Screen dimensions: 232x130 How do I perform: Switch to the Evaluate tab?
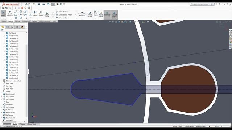point(34,21)
